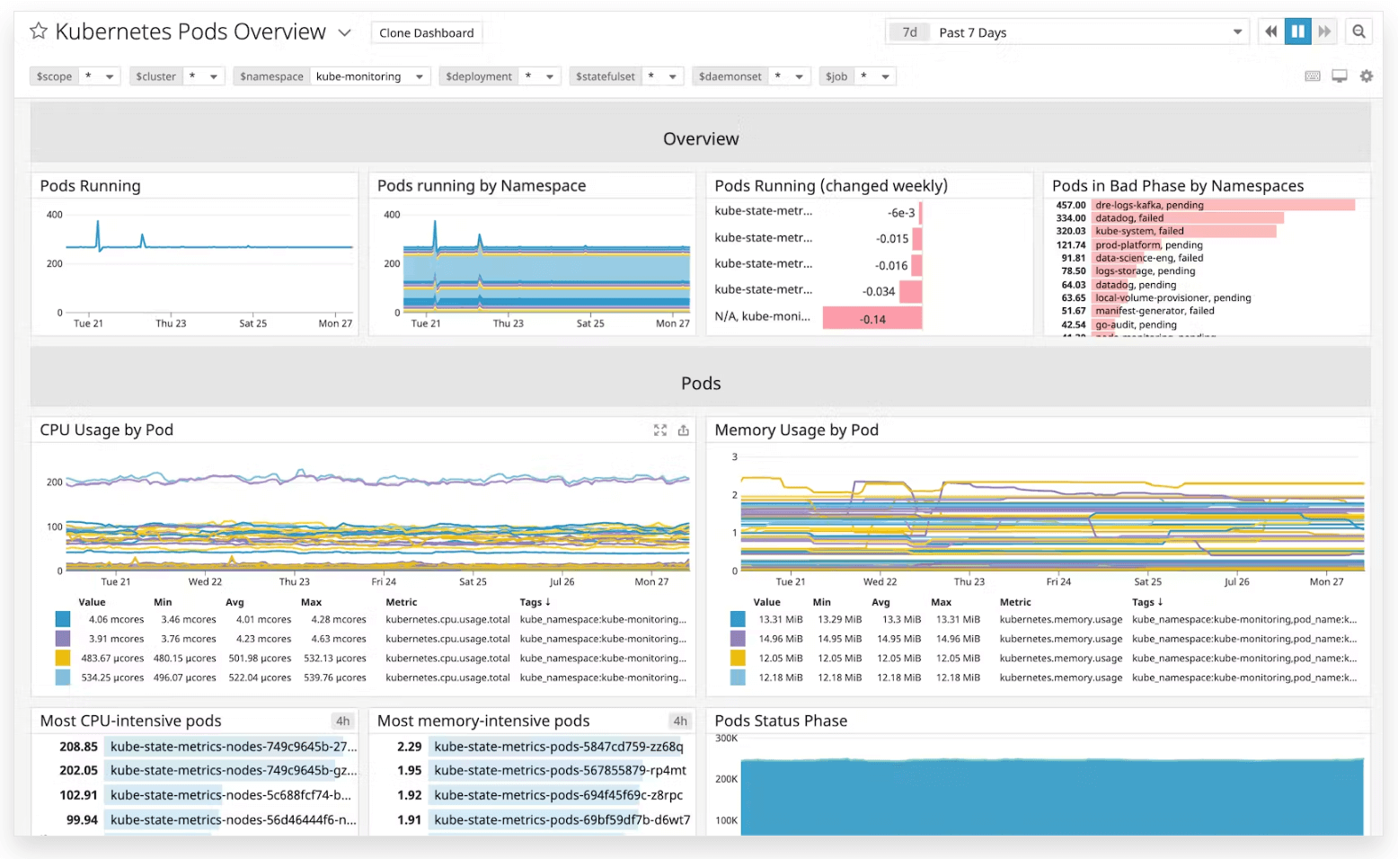1398x859 pixels.
Task: Open the Past 7 Days time dropdown
Action: [1237, 32]
